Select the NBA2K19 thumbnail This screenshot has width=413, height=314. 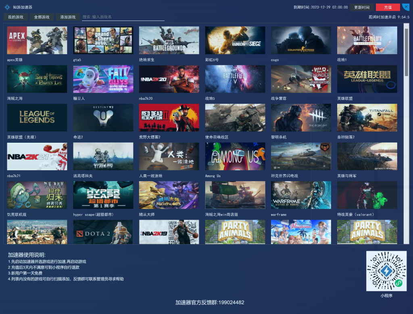coord(169,232)
